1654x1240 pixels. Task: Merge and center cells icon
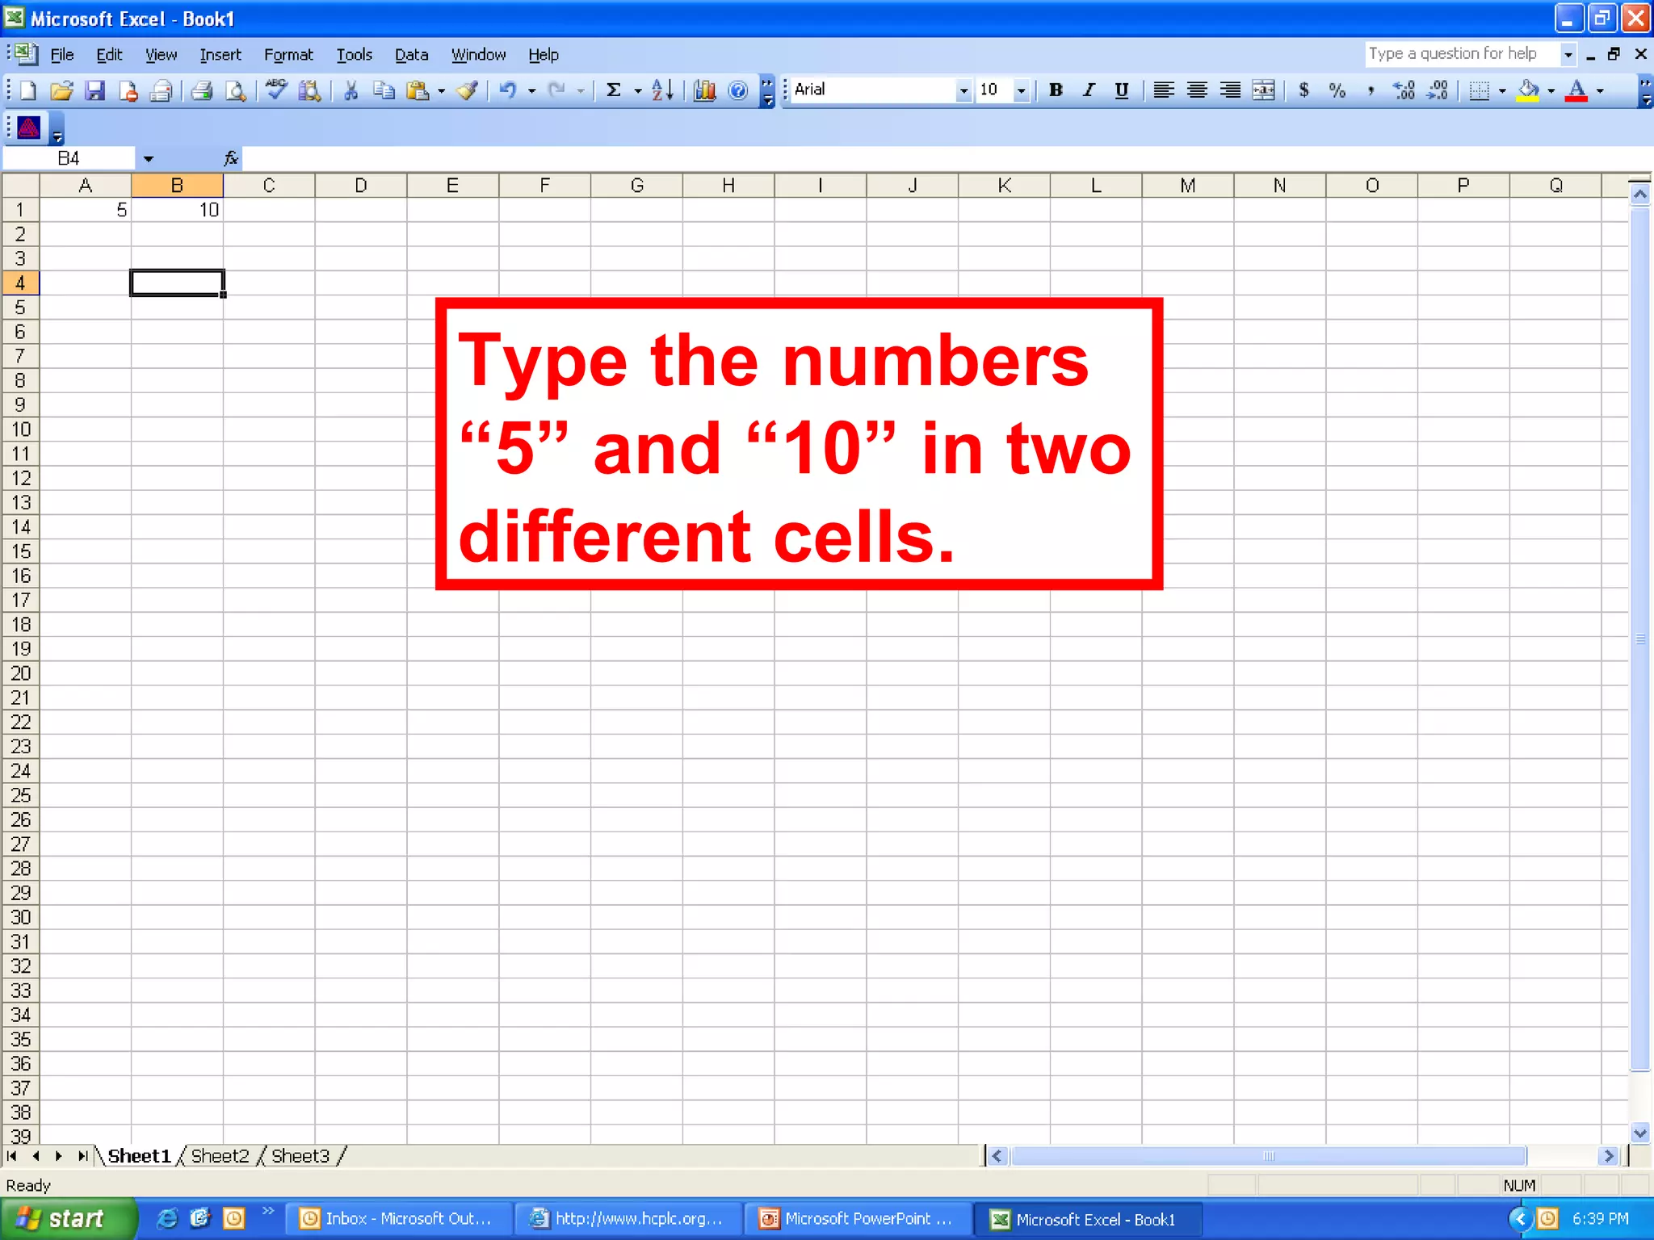click(x=1263, y=90)
